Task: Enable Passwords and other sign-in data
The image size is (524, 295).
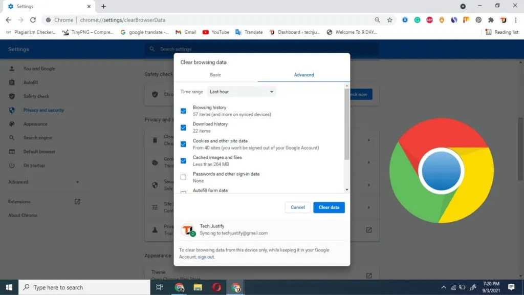Action: [183, 177]
